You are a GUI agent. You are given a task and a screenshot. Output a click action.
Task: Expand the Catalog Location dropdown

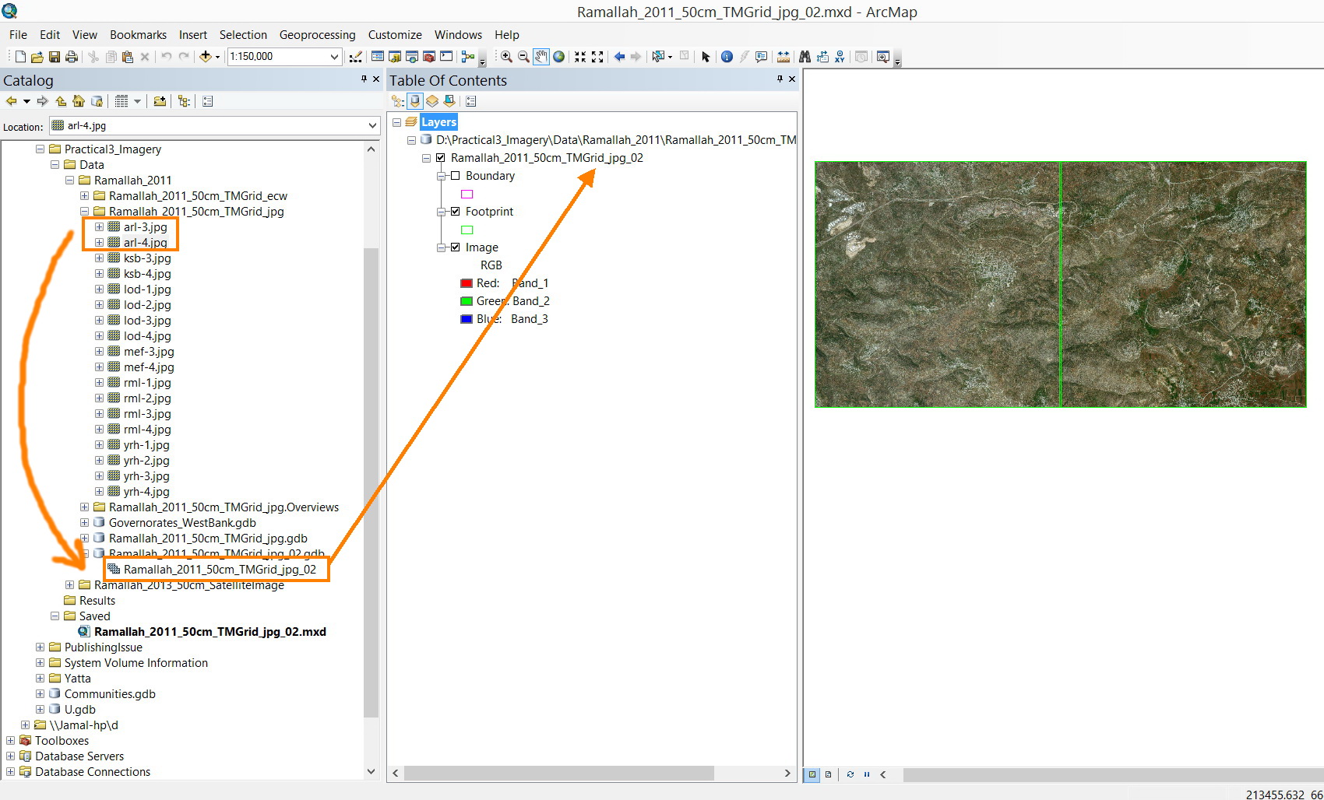(371, 126)
